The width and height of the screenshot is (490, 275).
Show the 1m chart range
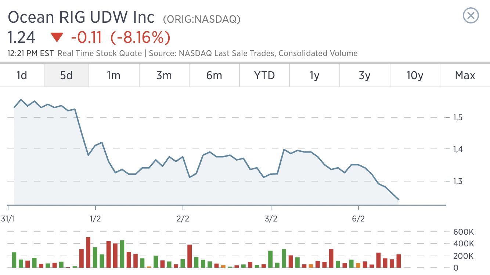(114, 76)
